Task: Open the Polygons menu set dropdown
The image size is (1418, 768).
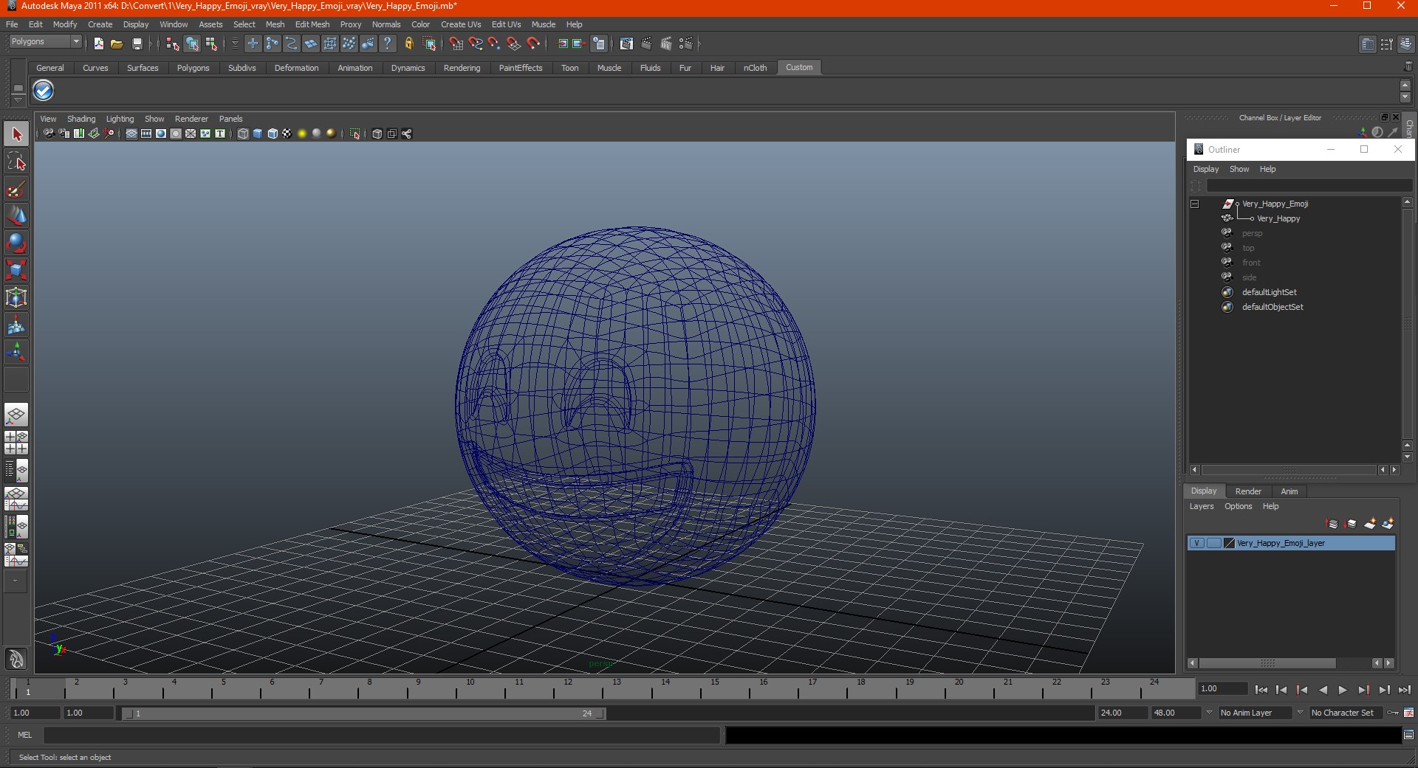Action: click(x=76, y=42)
